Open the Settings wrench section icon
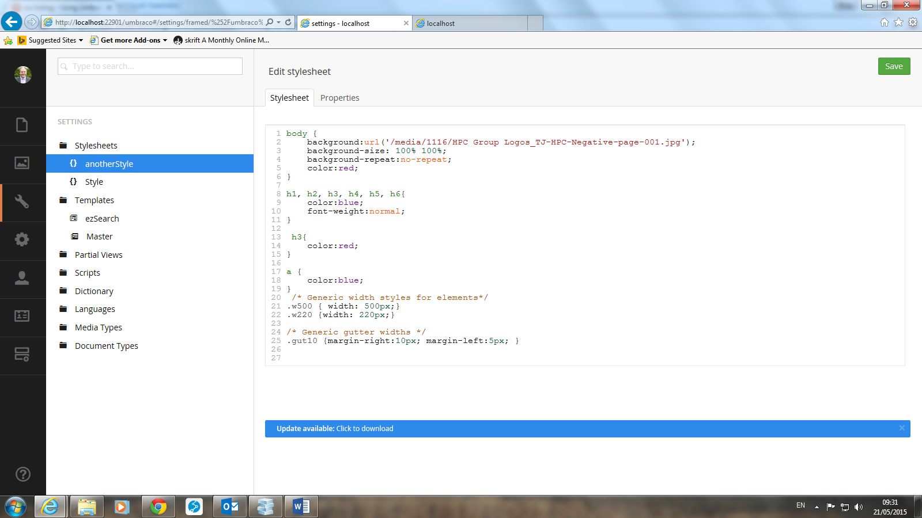This screenshot has width=922, height=518. pos(22,201)
